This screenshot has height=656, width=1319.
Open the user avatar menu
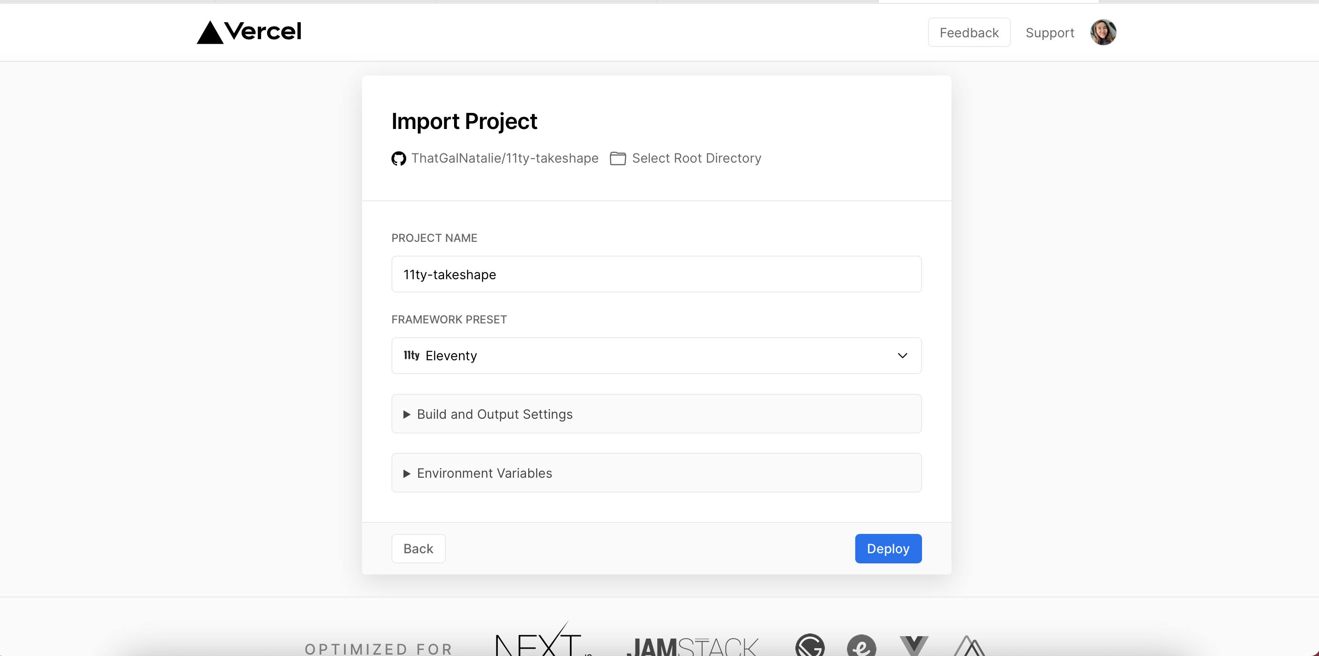[x=1103, y=32]
